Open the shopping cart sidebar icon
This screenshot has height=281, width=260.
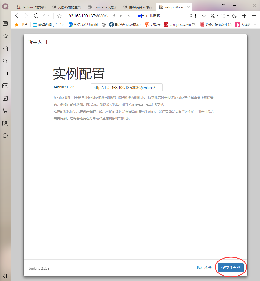5,111
